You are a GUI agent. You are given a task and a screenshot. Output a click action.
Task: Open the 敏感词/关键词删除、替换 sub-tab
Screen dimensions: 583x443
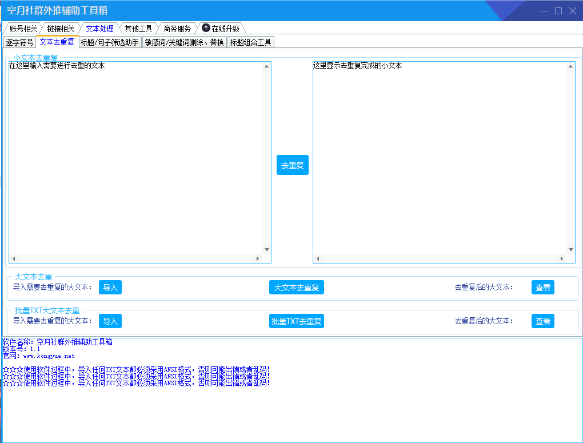coord(185,42)
